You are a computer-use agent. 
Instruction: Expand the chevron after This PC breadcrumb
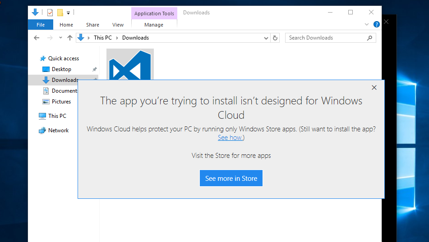[117, 38]
